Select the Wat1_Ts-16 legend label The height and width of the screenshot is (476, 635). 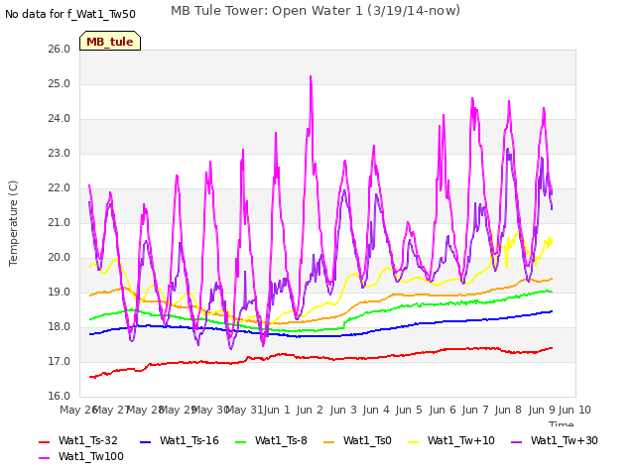point(190,440)
